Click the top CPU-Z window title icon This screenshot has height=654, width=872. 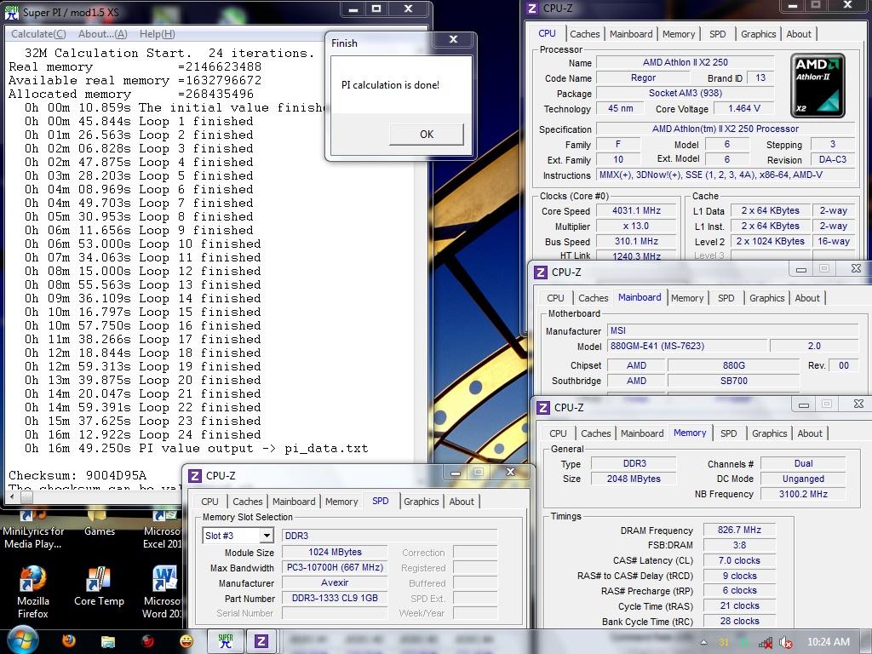[x=532, y=9]
